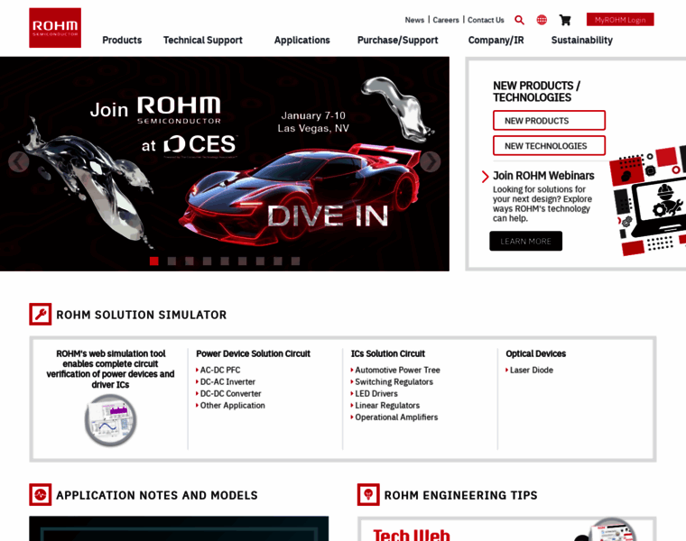This screenshot has width=686, height=541.
Task: Open the Operational Amplifiers link
Action: [396, 417]
